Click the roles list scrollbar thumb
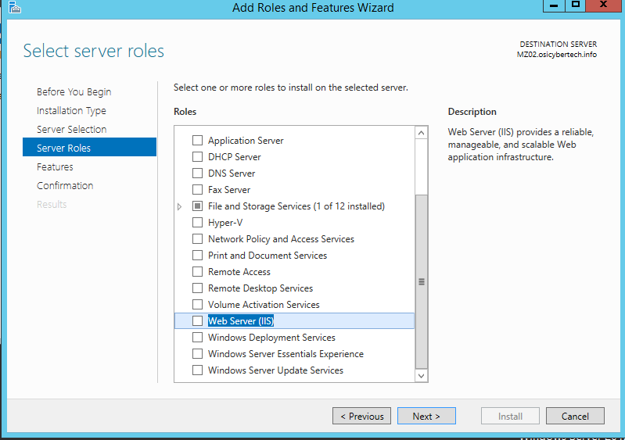Image resolution: width=625 pixels, height=440 pixels. tap(422, 281)
